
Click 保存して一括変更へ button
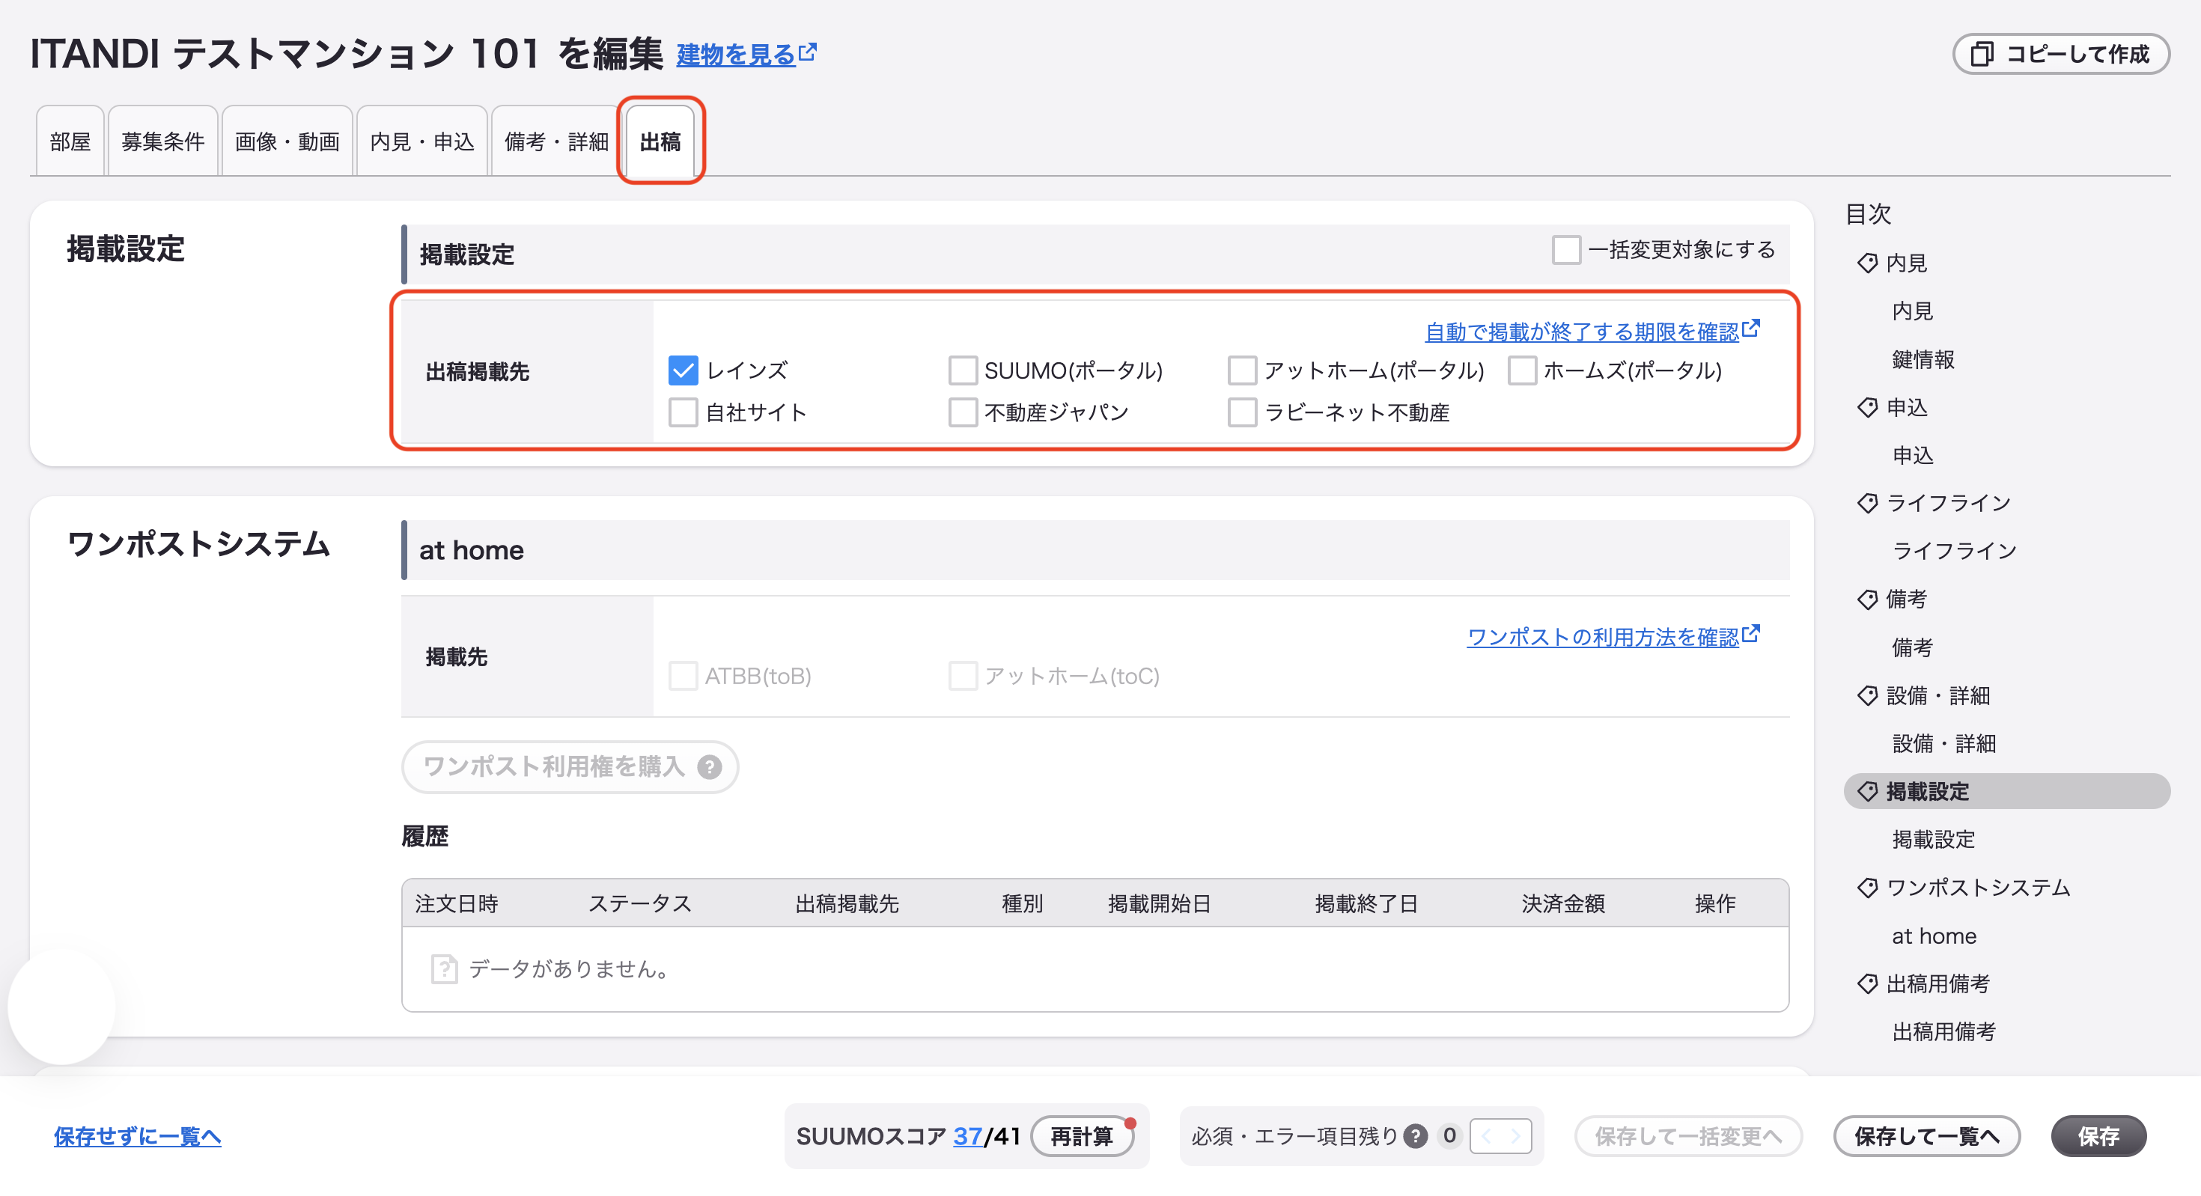(1688, 1136)
